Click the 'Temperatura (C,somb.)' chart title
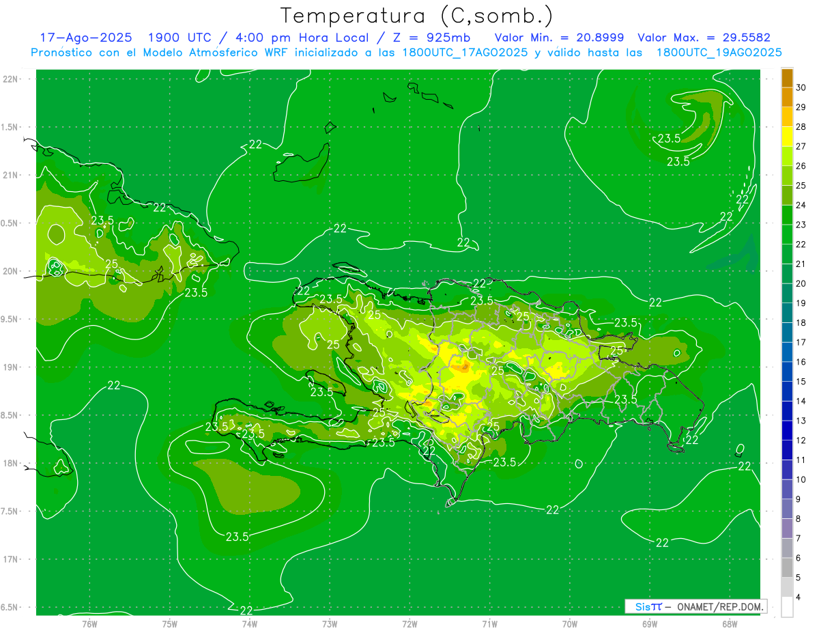Screen dimensions: 819x633 [x=416, y=16]
